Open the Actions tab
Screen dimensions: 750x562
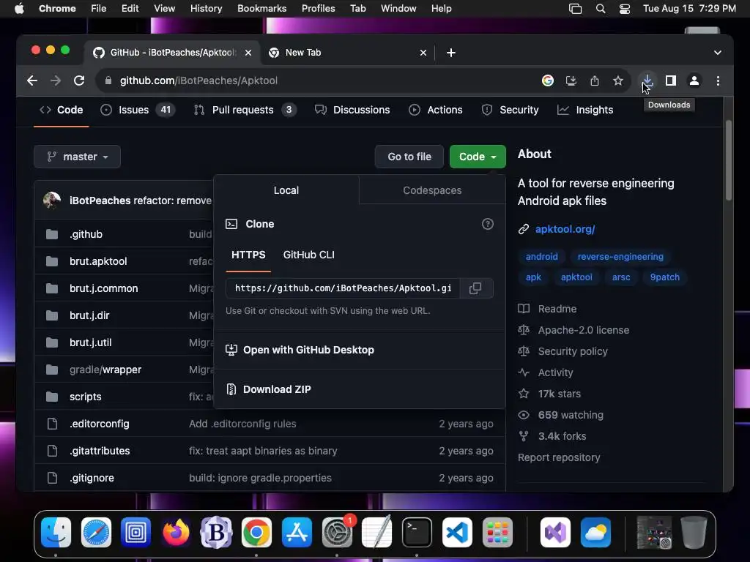pyautogui.click(x=436, y=110)
